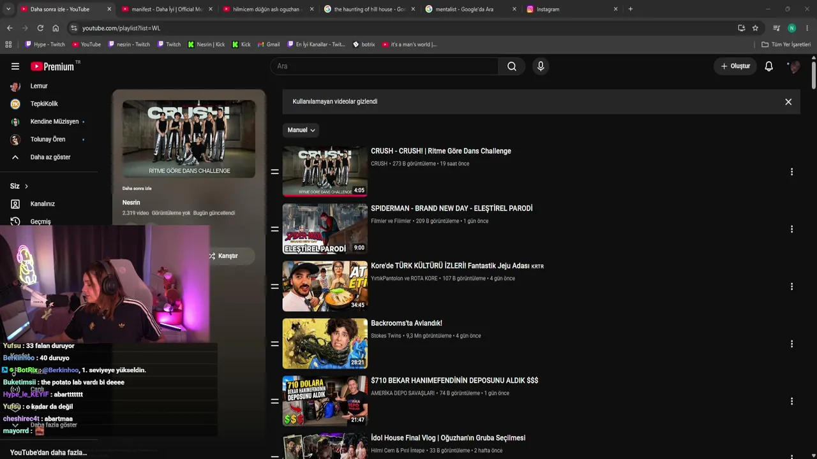Screen dimensions: 817x459
Task: Switch to the haunting of hill house tab
Action: point(369,9)
